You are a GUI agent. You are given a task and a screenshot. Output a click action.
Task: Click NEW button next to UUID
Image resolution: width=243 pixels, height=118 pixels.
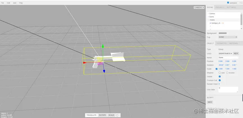(x=236, y=53)
